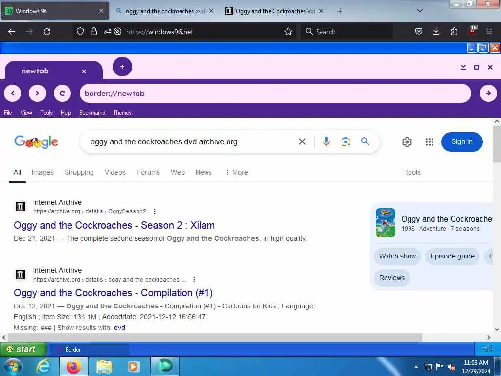Open the search Tools options
This screenshot has height=376, width=501.
tap(412, 172)
